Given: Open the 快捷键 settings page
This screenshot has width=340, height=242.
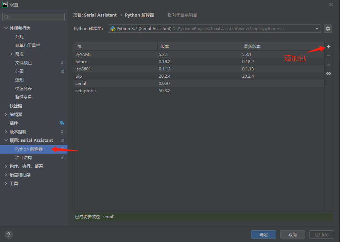Looking at the screenshot, I should 15,106.
